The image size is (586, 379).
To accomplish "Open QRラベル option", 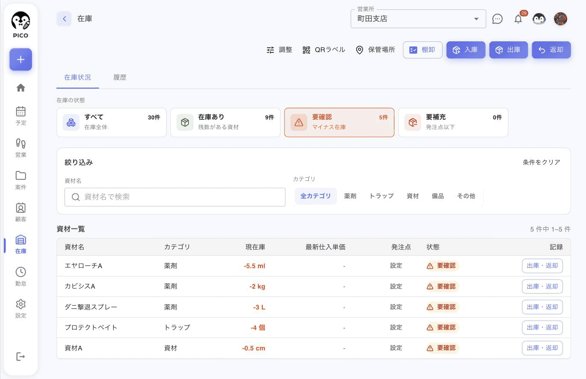I will click(x=324, y=50).
